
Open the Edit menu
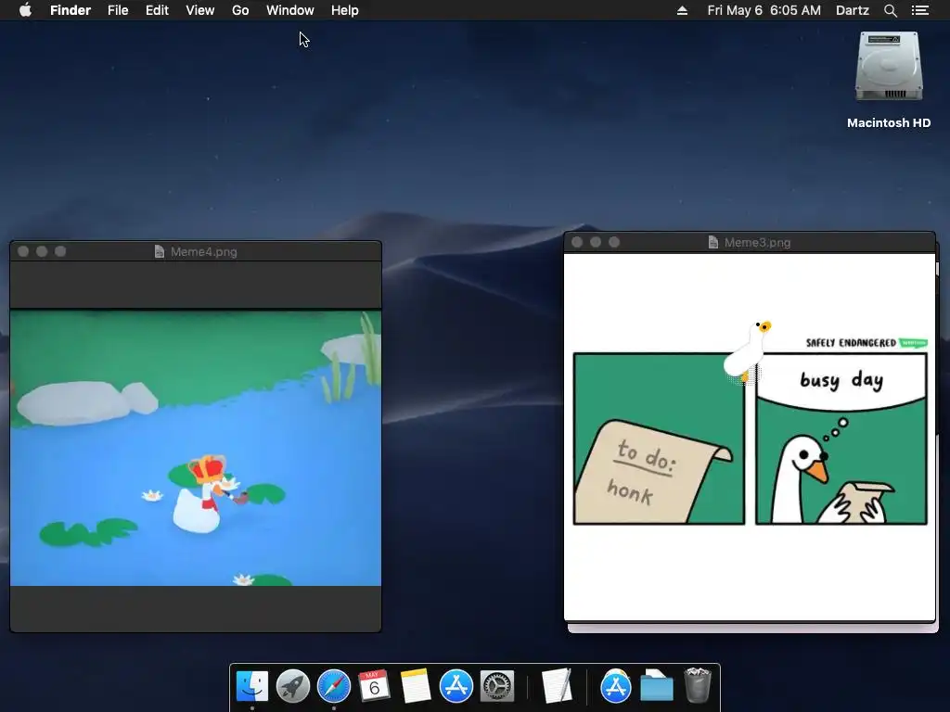point(157,10)
